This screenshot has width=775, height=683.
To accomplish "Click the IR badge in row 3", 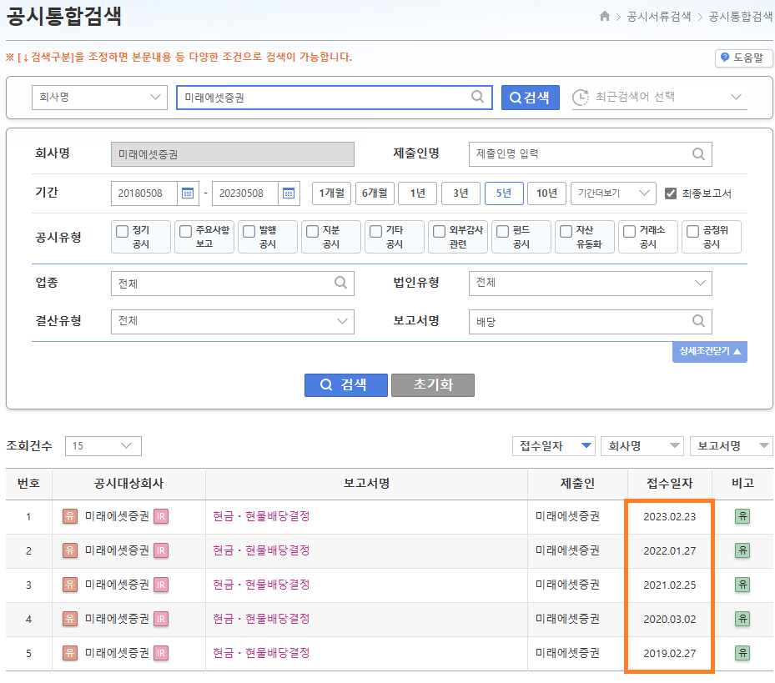I will tap(161, 585).
